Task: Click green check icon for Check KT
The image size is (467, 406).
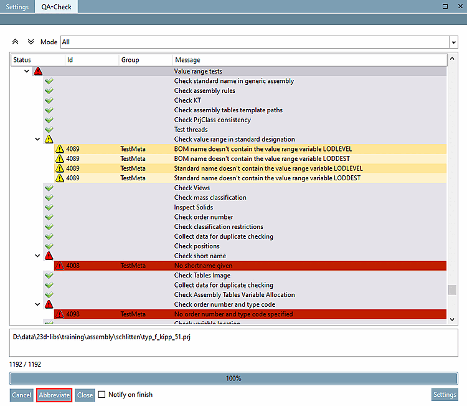Action: tap(49, 100)
